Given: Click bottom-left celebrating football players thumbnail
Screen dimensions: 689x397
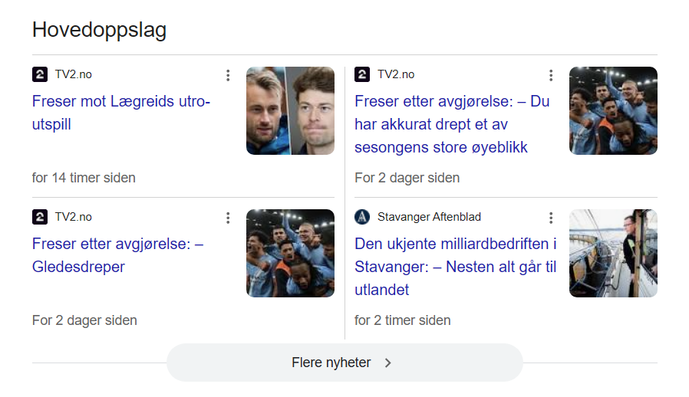Looking at the screenshot, I should point(290,254).
